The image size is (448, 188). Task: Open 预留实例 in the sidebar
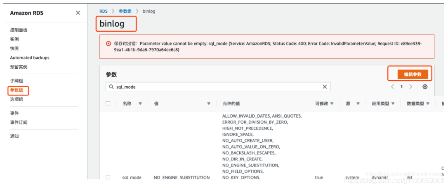19,67
